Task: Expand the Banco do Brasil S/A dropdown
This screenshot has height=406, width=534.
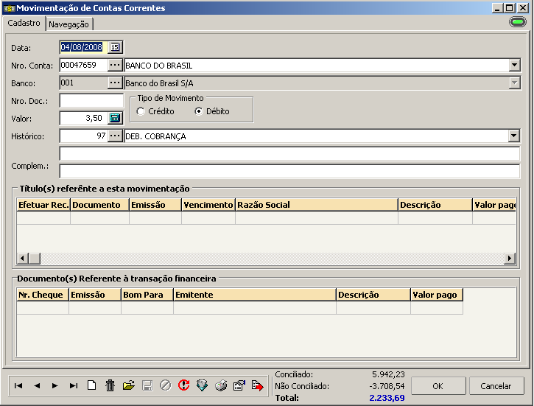Action: pyautogui.click(x=514, y=83)
